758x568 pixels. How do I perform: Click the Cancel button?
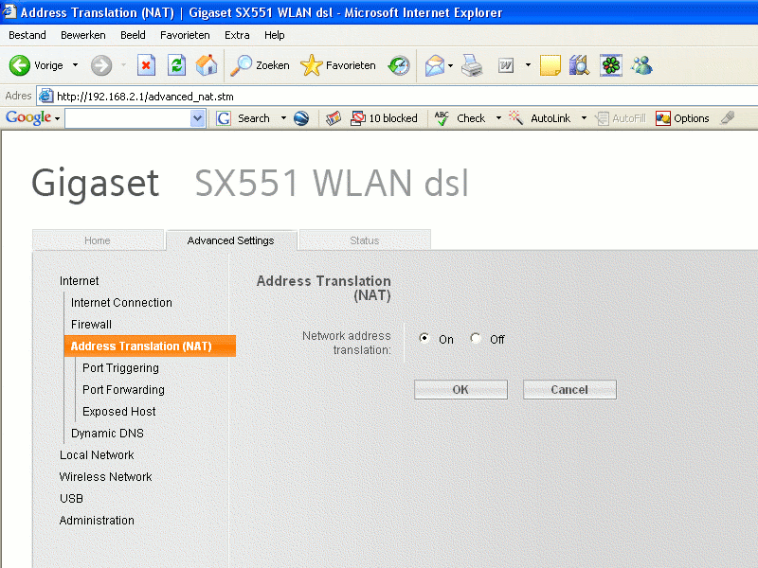(x=569, y=389)
